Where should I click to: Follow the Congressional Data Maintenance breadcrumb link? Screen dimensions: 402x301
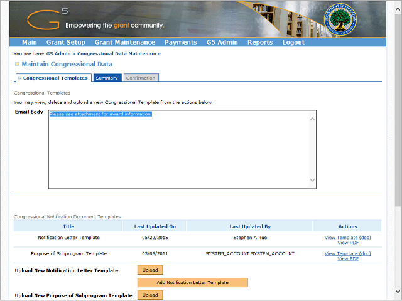(x=119, y=53)
